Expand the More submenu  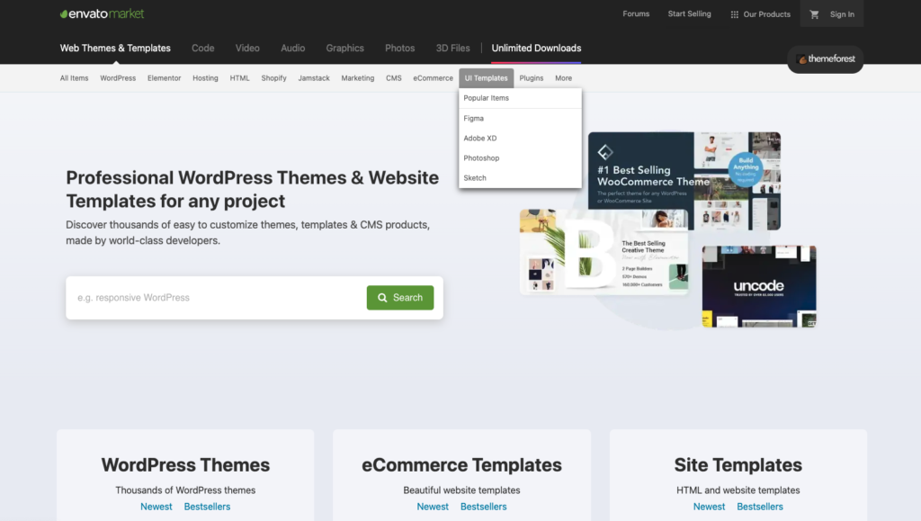click(563, 78)
